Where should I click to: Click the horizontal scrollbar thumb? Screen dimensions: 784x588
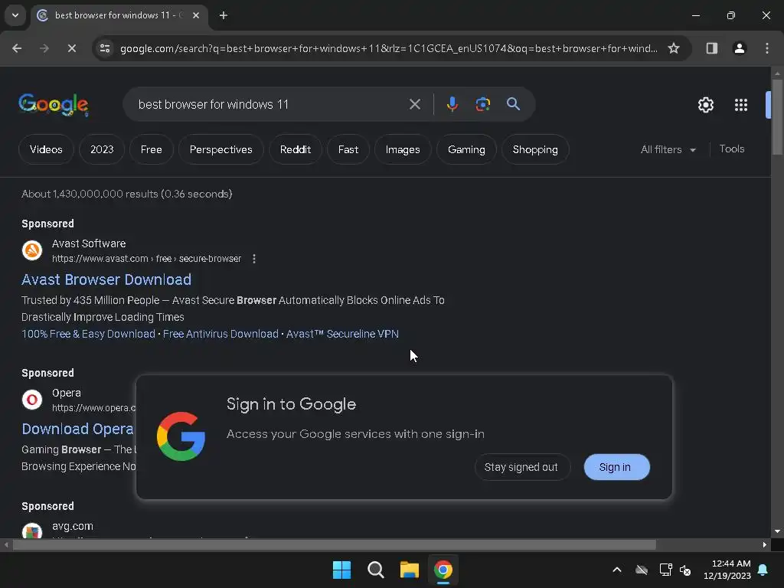pyautogui.click(x=334, y=544)
